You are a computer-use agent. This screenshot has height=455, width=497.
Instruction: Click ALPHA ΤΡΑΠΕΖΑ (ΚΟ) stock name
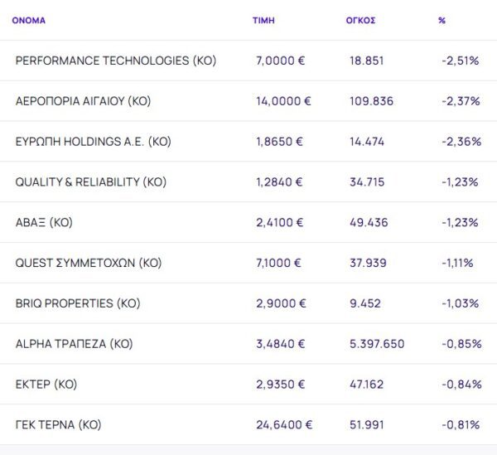pos(74,344)
